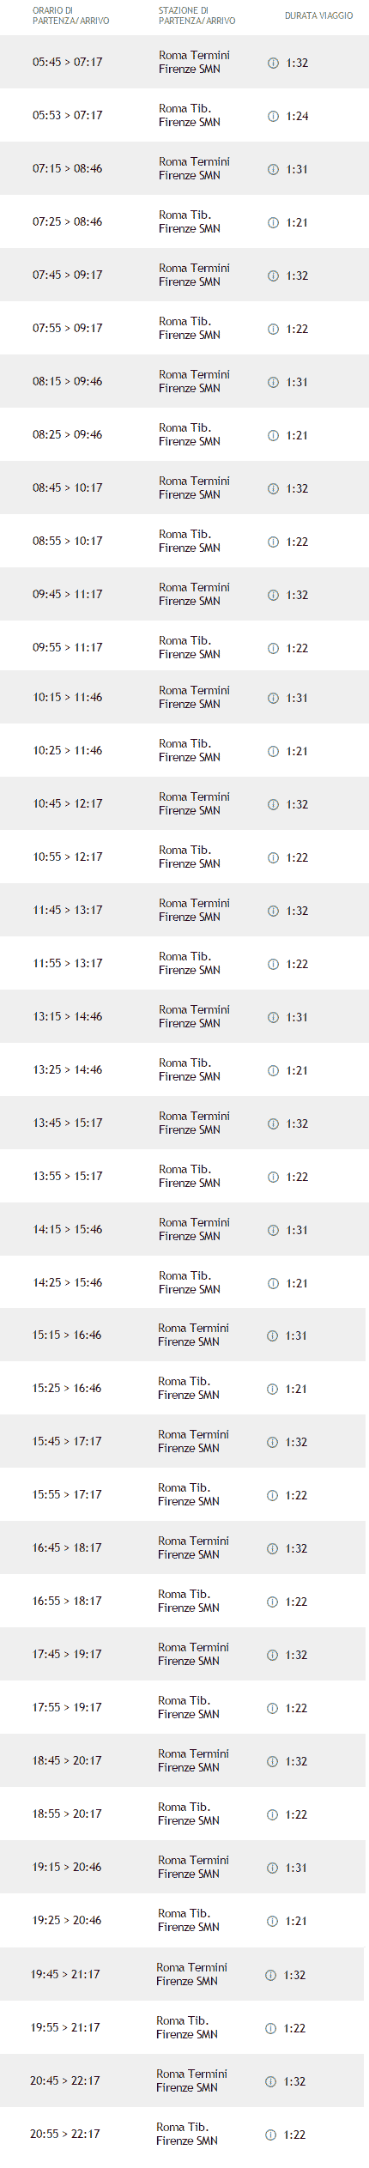Click info icon next to 08:25 > 09:46
This screenshot has width=369, height=2168.
[x=273, y=435]
